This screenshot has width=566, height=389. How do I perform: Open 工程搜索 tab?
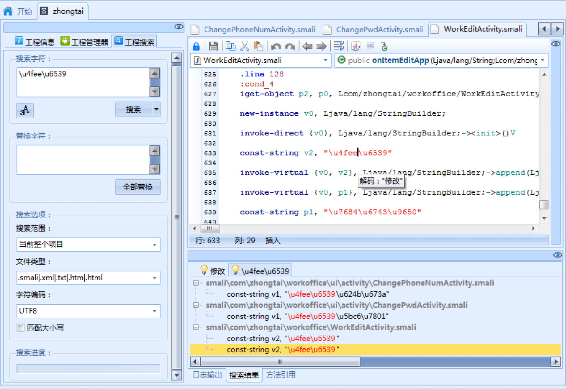[134, 42]
